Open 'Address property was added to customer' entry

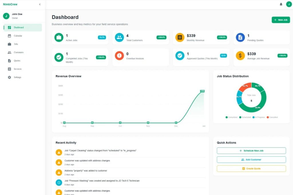tap(130, 172)
